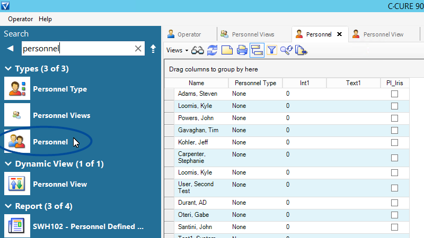This screenshot has height=238, width=424.
Task: Open the Operator menu
Action: (x=20, y=19)
